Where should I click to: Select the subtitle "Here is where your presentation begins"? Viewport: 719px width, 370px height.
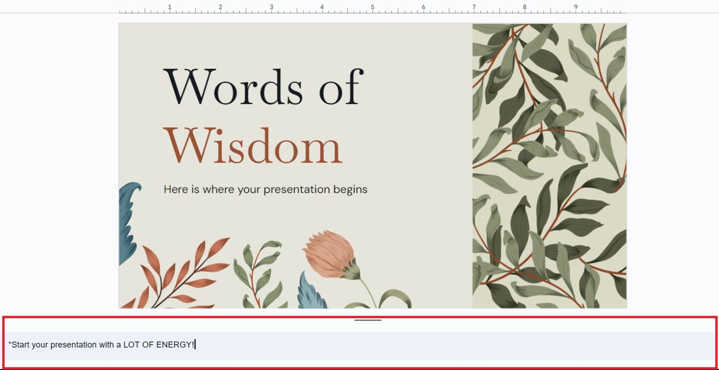[265, 189]
